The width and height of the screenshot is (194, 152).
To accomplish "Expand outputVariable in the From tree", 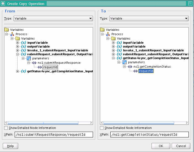I will tap(17, 47).
